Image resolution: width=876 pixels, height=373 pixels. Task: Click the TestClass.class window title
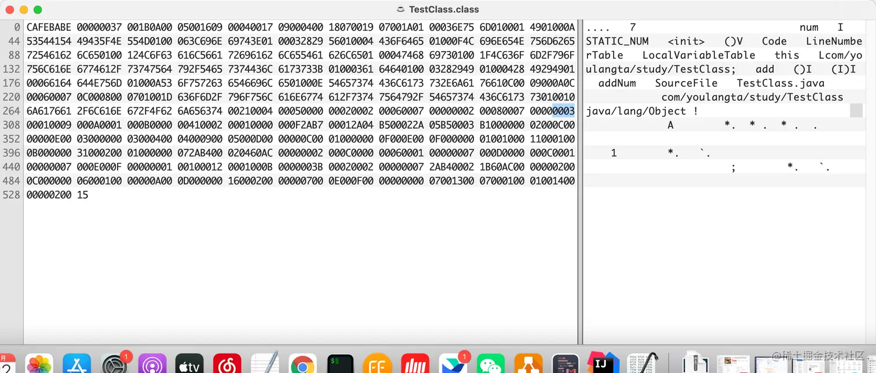coord(444,9)
